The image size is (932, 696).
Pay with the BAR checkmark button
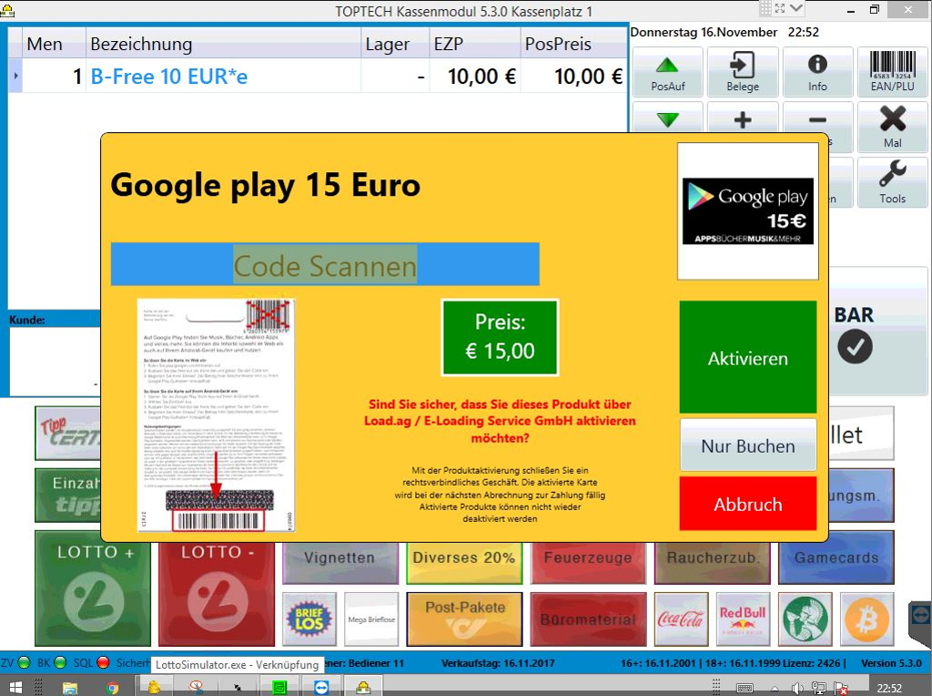click(854, 335)
